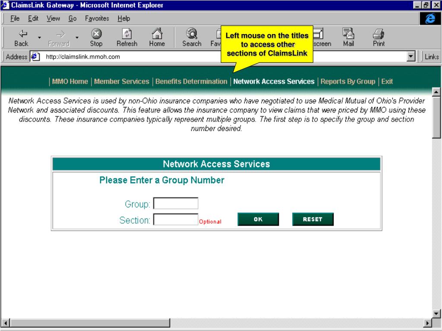This screenshot has height=331, width=442.
Task: Click the red 'Optional' text
Action: point(210,222)
